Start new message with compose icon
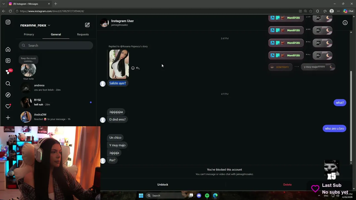This screenshot has width=356, height=200. (87, 25)
